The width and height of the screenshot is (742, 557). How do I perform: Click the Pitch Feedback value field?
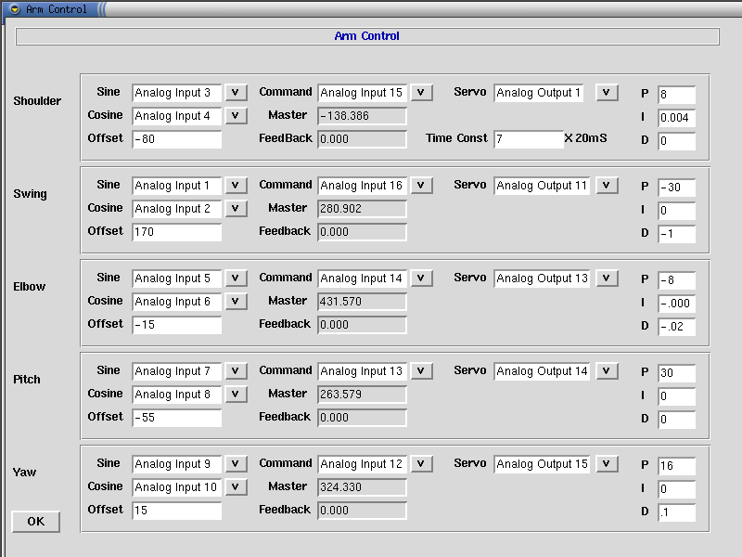(362, 418)
